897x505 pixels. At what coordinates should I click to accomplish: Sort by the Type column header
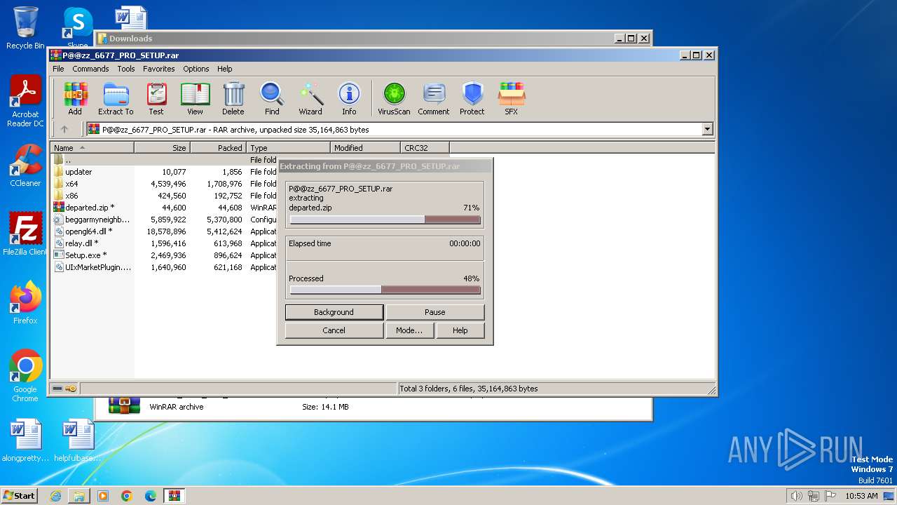[289, 148]
